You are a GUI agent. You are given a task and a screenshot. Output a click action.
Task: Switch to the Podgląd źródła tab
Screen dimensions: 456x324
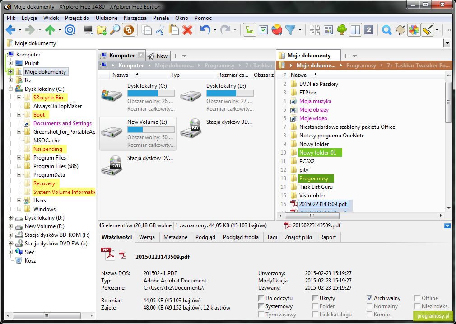(241, 237)
